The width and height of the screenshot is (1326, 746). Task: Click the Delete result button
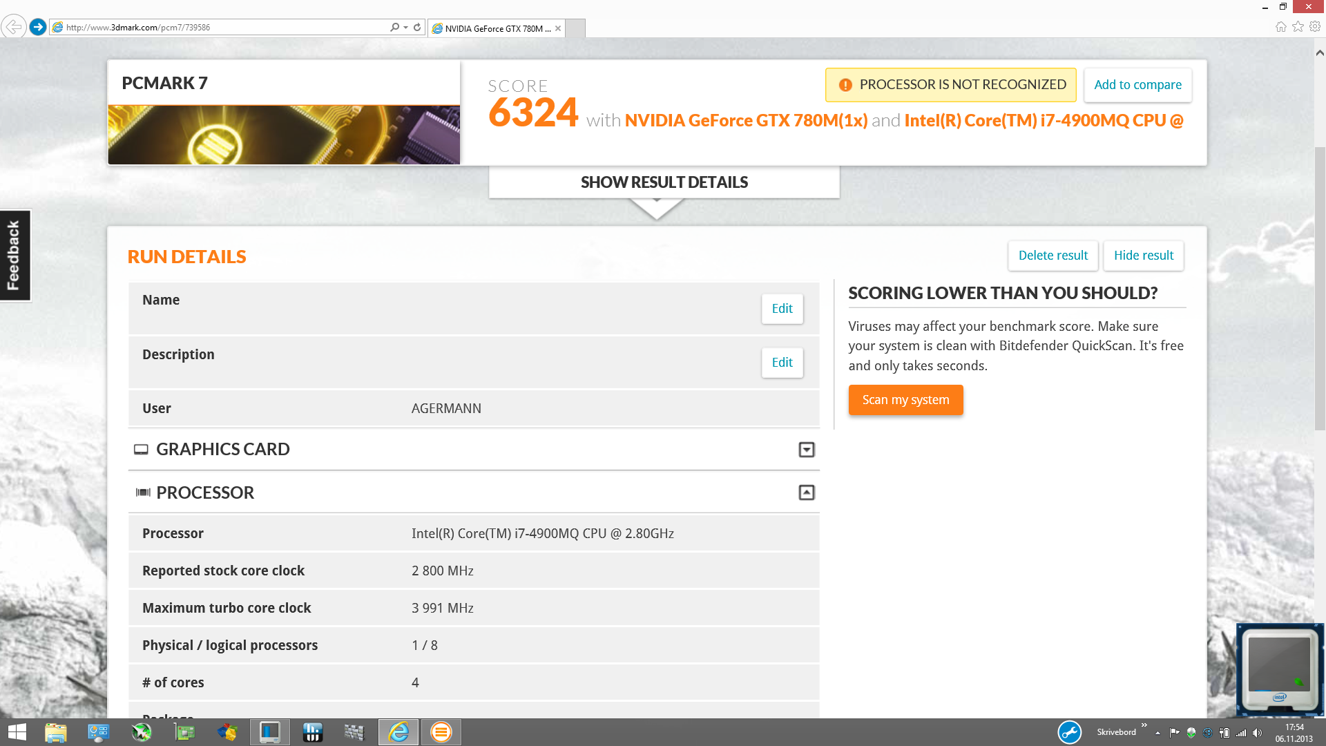pyautogui.click(x=1053, y=256)
